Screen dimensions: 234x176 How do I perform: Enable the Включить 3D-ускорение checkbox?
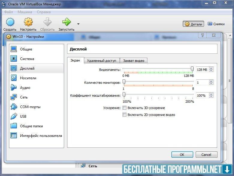click(125, 108)
